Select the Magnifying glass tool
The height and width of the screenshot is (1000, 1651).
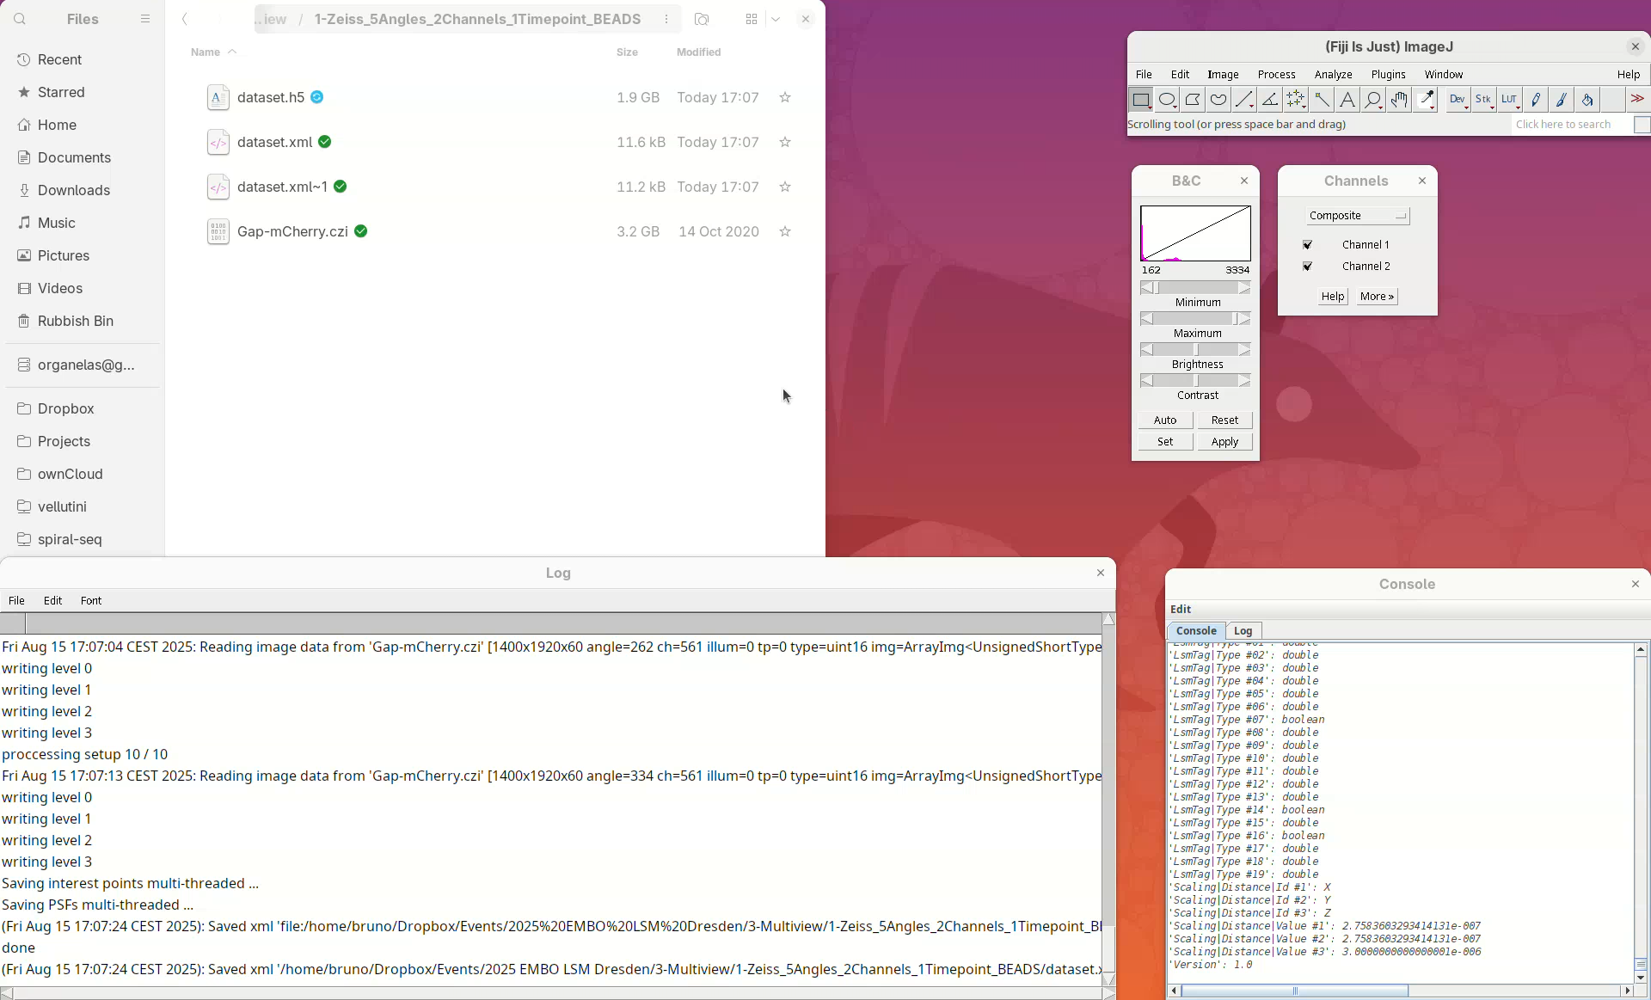pyautogui.click(x=1373, y=100)
